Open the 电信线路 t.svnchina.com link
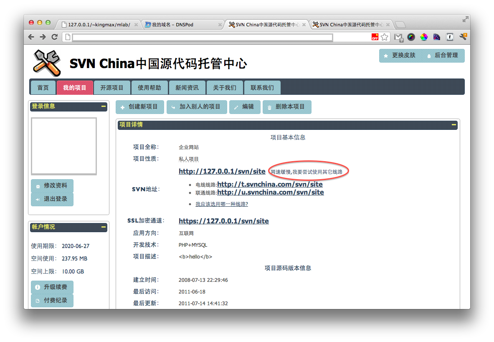 click(270, 184)
